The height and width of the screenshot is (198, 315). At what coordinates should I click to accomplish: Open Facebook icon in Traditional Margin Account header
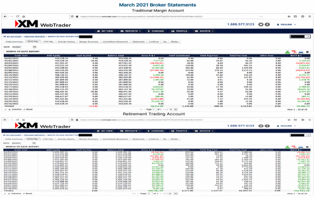(x=267, y=24)
